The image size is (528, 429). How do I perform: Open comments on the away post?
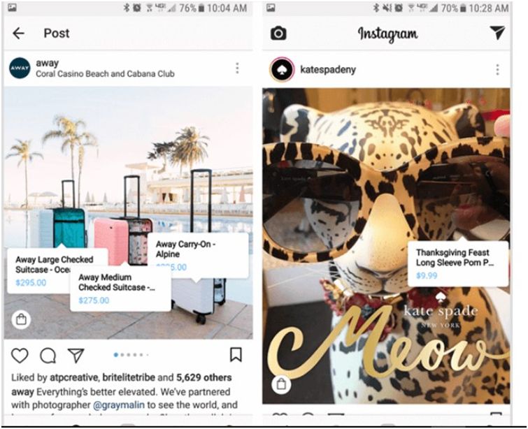pos(48,356)
